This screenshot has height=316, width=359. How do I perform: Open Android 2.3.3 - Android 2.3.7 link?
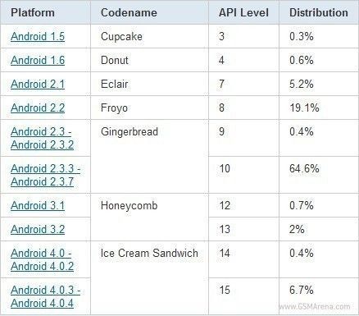point(45,175)
